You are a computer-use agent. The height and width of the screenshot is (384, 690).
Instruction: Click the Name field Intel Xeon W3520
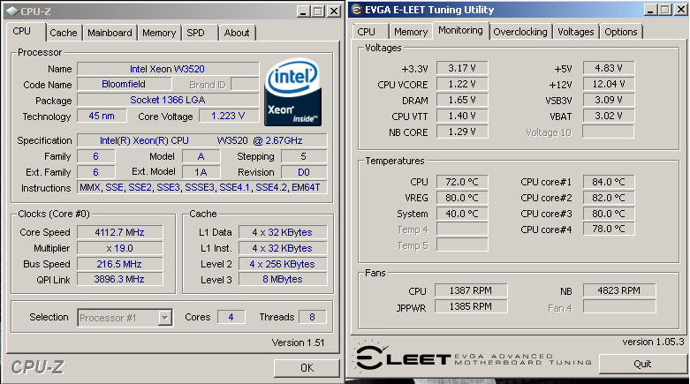click(x=168, y=69)
